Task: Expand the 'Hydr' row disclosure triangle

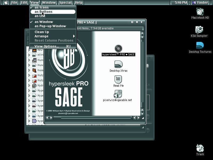Action: 29,85
